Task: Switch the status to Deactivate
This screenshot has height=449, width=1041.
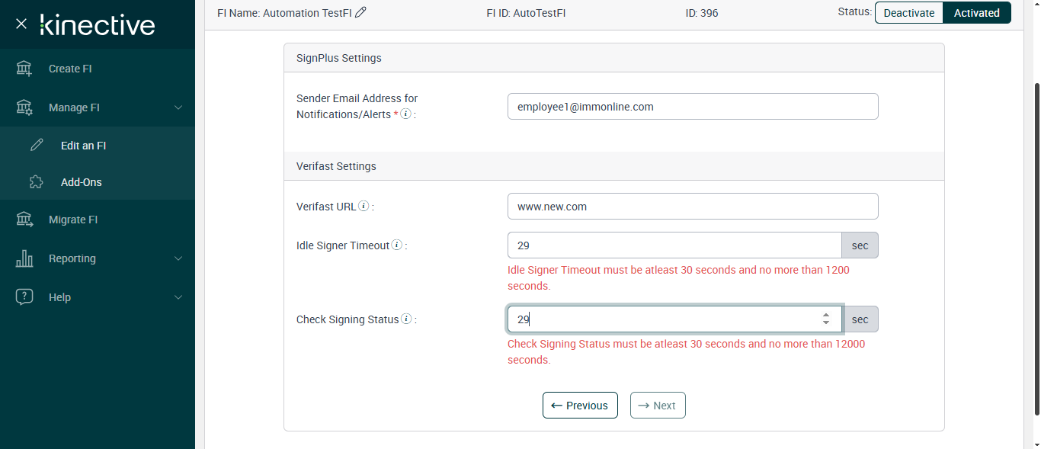Action: 908,13
